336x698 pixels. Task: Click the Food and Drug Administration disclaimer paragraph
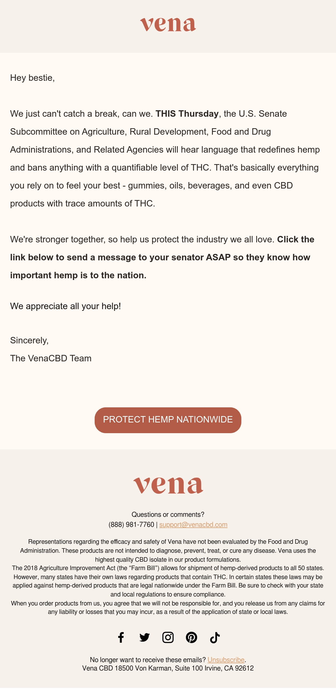pyautogui.click(x=168, y=550)
